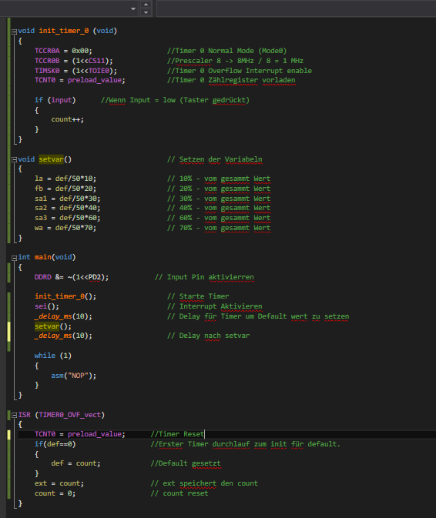Click the 'if(def==0)' condition

click(55, 444)
